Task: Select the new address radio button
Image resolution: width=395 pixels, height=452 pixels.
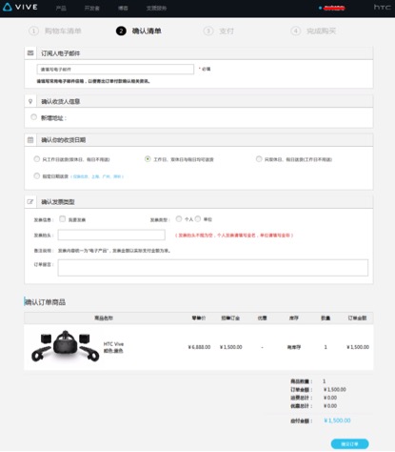Action: 33,117
